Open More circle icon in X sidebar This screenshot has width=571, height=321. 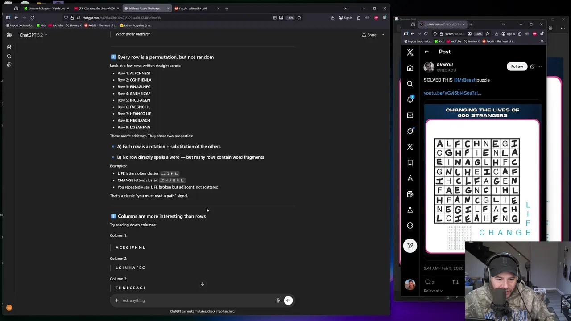[410, 226]
